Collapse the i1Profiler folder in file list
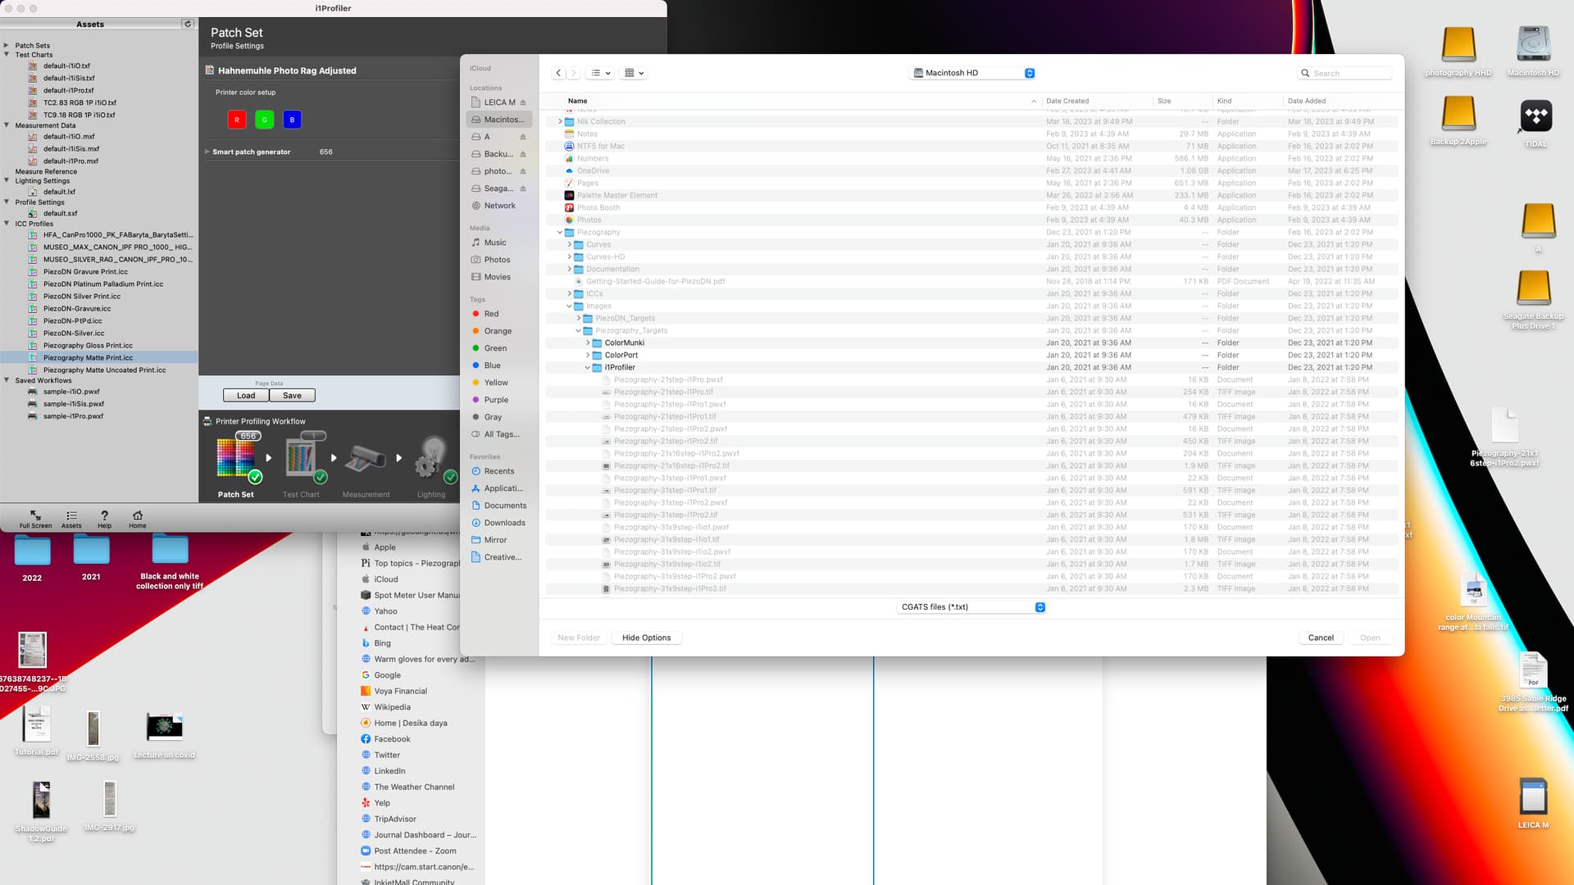The image size is (1574, 885). [587, 368]
